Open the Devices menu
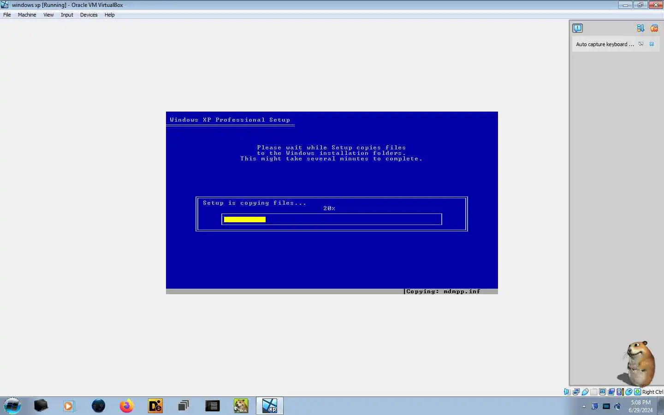Image resolution: width=664 pixels, height=415 pixels. pos(89,15)
